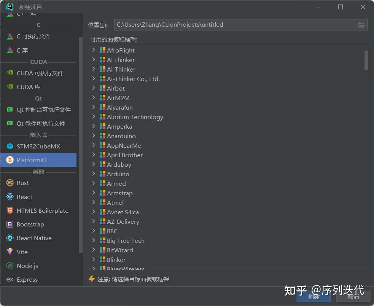Click the project type sidebar scrollbar
The height and width of the screenshot is (306, 374).
pyautogui.click(x=80, y=145)
